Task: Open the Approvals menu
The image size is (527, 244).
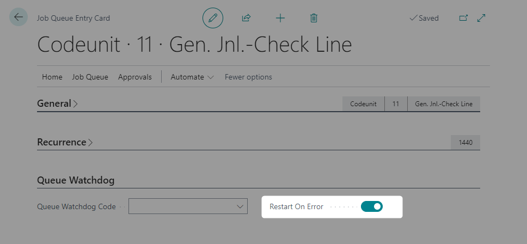Action: pos(134,77)
